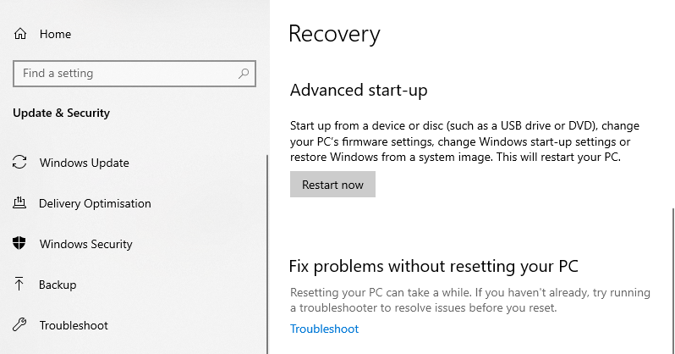Click the magnifier search icon
This screenshot has height=354, width=675.
click(x=244, y=74)
